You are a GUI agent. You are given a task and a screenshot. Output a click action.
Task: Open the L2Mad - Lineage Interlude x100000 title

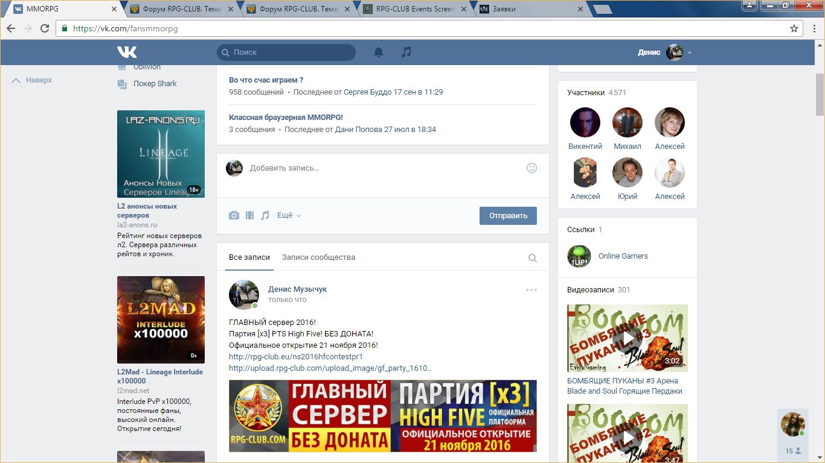(160, 376)
